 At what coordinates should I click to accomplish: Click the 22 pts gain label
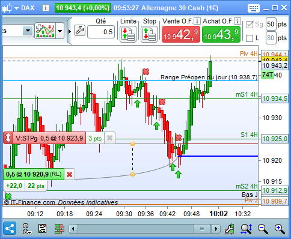tap(36, 186)
